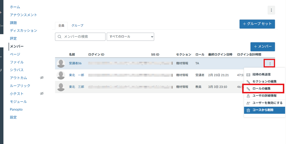
Task: Click the deactivate-user icon beside ユーザーを無効にする
Action: pos(248,103)
